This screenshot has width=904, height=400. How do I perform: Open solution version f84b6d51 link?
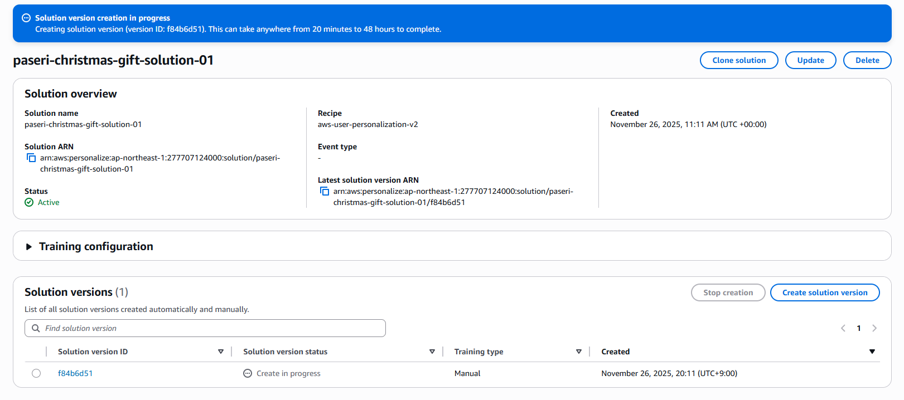(x=75, y=373)
